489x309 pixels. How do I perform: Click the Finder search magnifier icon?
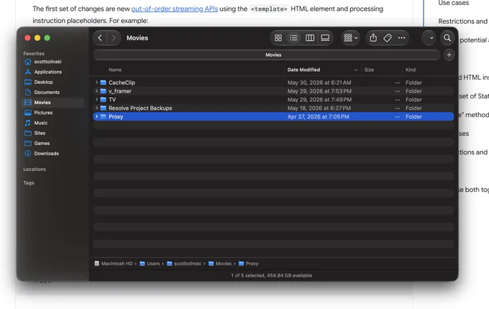(x=447, y=38)
